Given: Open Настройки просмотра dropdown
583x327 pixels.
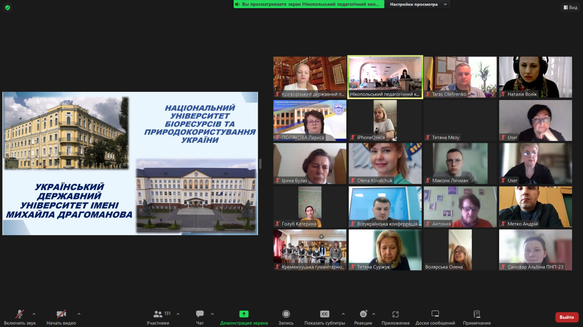Looking at the screenshot, I should (419, 4).
